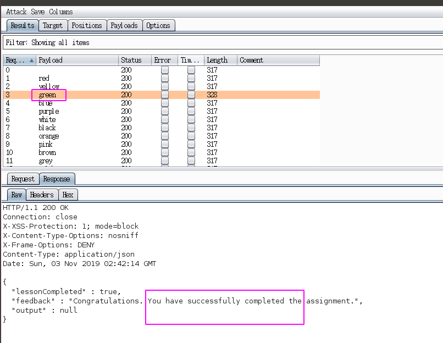
Task: Switch to the Positions tab
Action: click(x=87, y=25)
